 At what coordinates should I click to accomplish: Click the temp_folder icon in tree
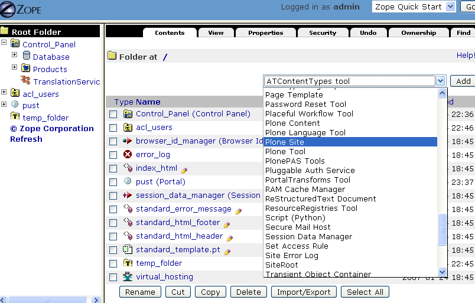[15, 116]
